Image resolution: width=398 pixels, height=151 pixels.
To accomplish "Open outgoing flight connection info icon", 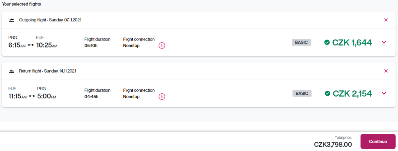I will pyautogui.click(x=162, y=45).
